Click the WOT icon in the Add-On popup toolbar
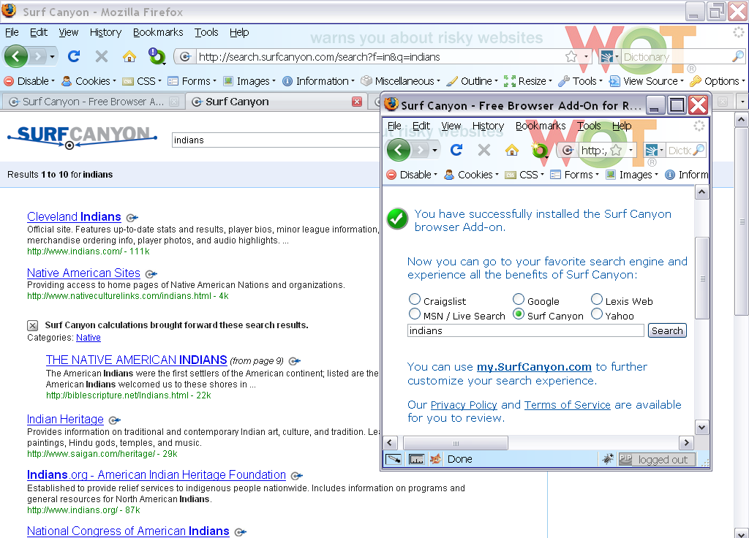The image size is (749, 538). (539, 151)
